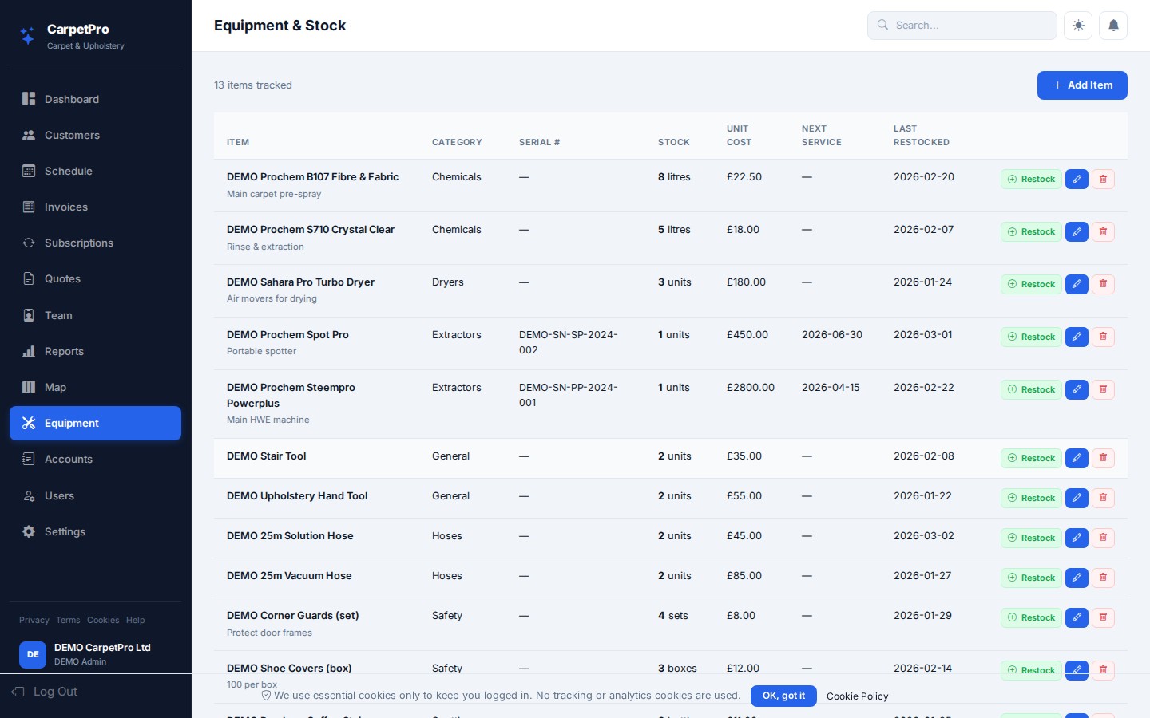Open Settings via the gear icon
This screenshot has width=1150, height=718.
pyautogui.click(x=28, y=531)
